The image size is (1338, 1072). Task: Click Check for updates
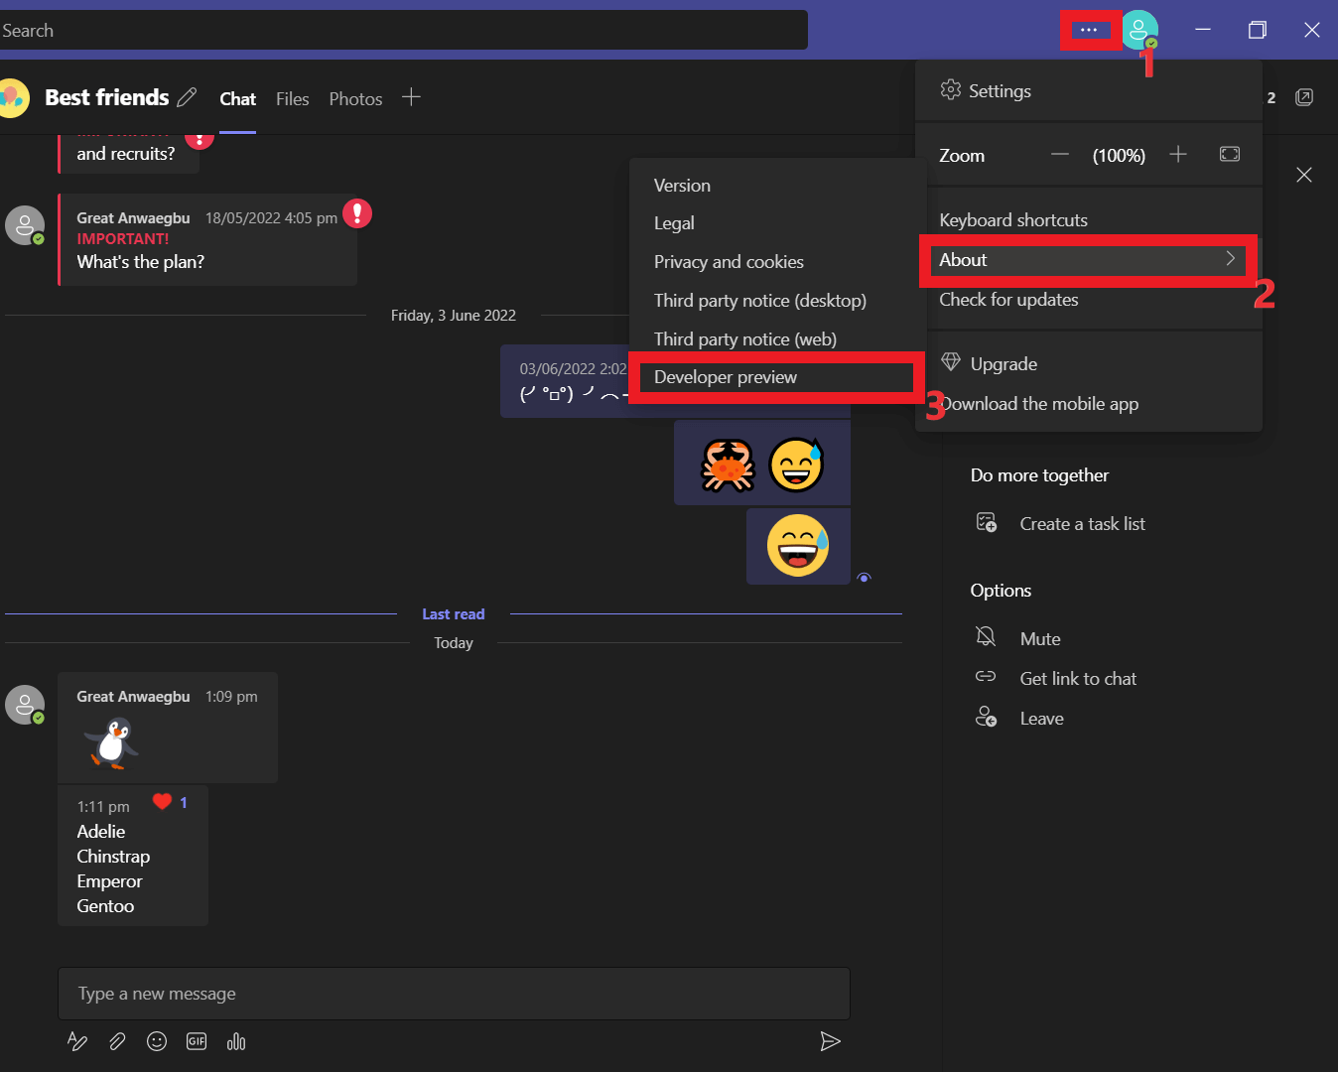click(1008, 299)
